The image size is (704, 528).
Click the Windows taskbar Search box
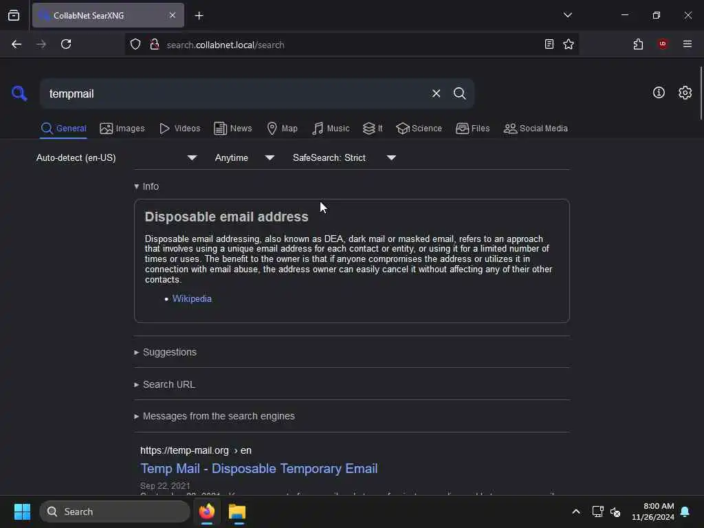115,511
